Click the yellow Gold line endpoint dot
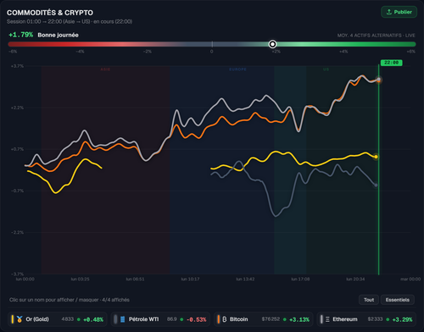 pos(376,157)
